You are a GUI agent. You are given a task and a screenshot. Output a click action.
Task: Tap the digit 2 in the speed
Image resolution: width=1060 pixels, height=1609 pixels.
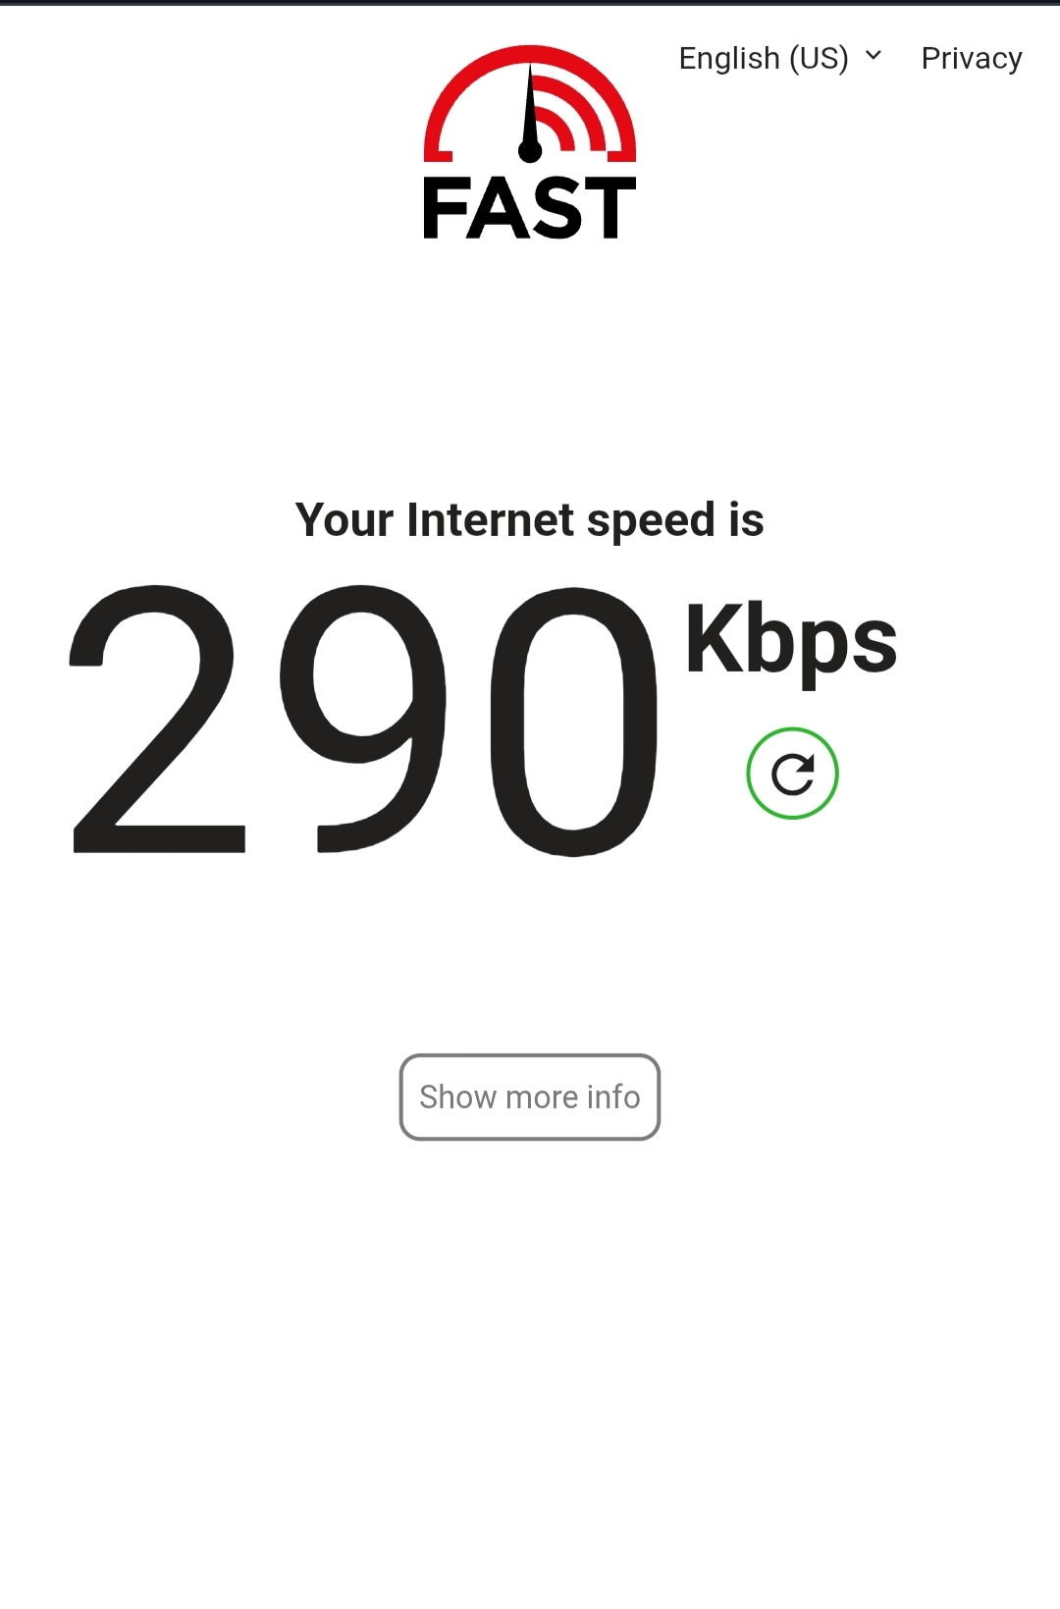click(x=155, y=719)
